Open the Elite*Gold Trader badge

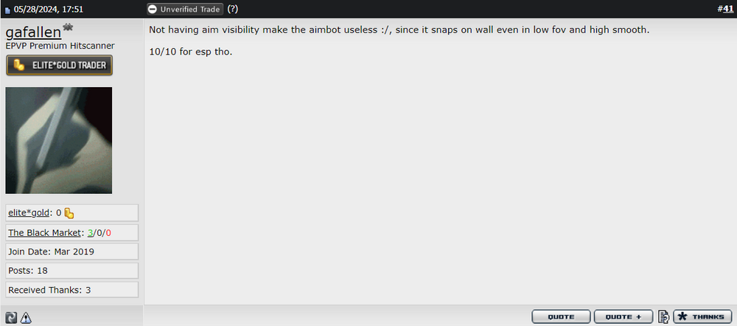(59, 66)
